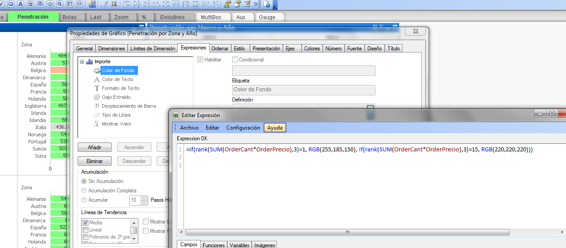Image resolution: width=566 pixels, height=248 pixels.
Task: Click the star bookmark object toolbar icon
Action: coord(50,4)
